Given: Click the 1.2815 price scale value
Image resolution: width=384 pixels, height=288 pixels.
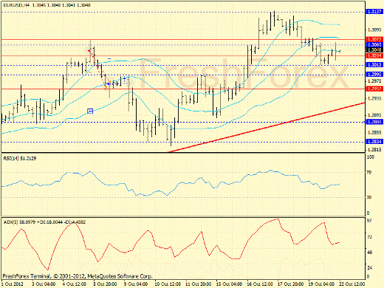Looking at the screenshot, I should tap(374, 149).
